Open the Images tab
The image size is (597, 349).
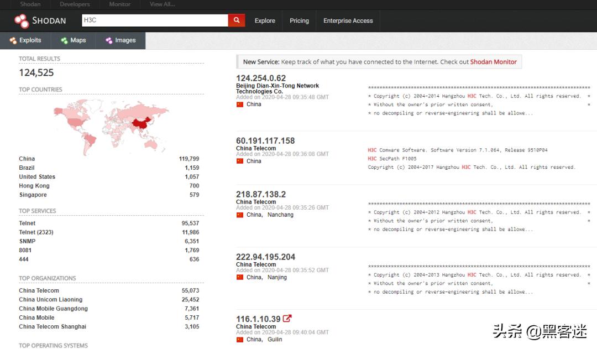(121, 40)
